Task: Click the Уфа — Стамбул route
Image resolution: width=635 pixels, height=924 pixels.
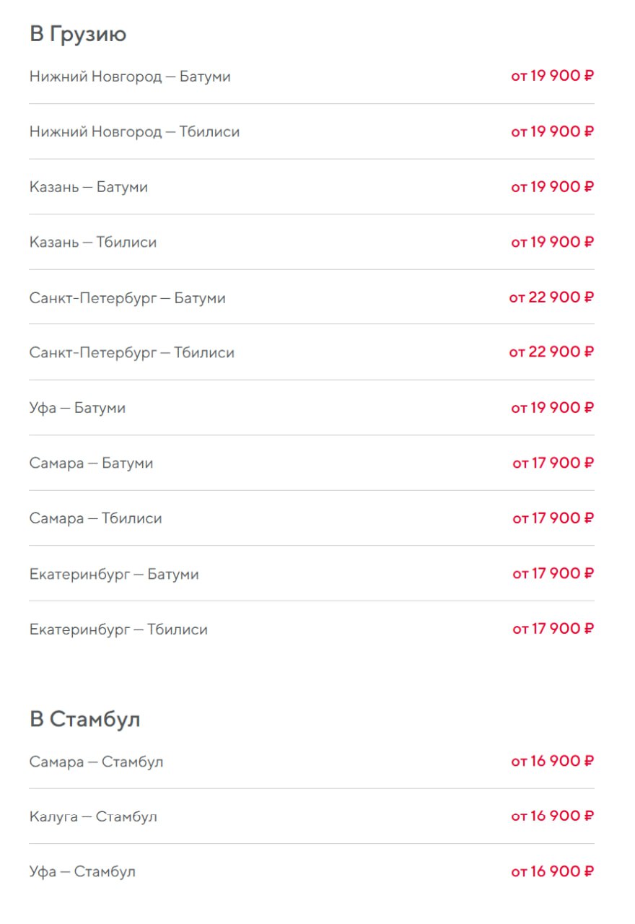Action: (82, 872)
